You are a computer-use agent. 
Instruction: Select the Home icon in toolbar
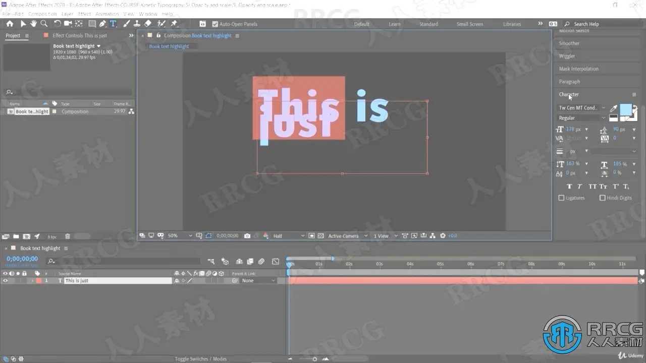coord(10,24)
